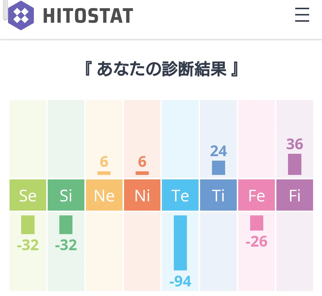Click the HITOSTAT title text

pyautogui.click(x=88, y=15)
